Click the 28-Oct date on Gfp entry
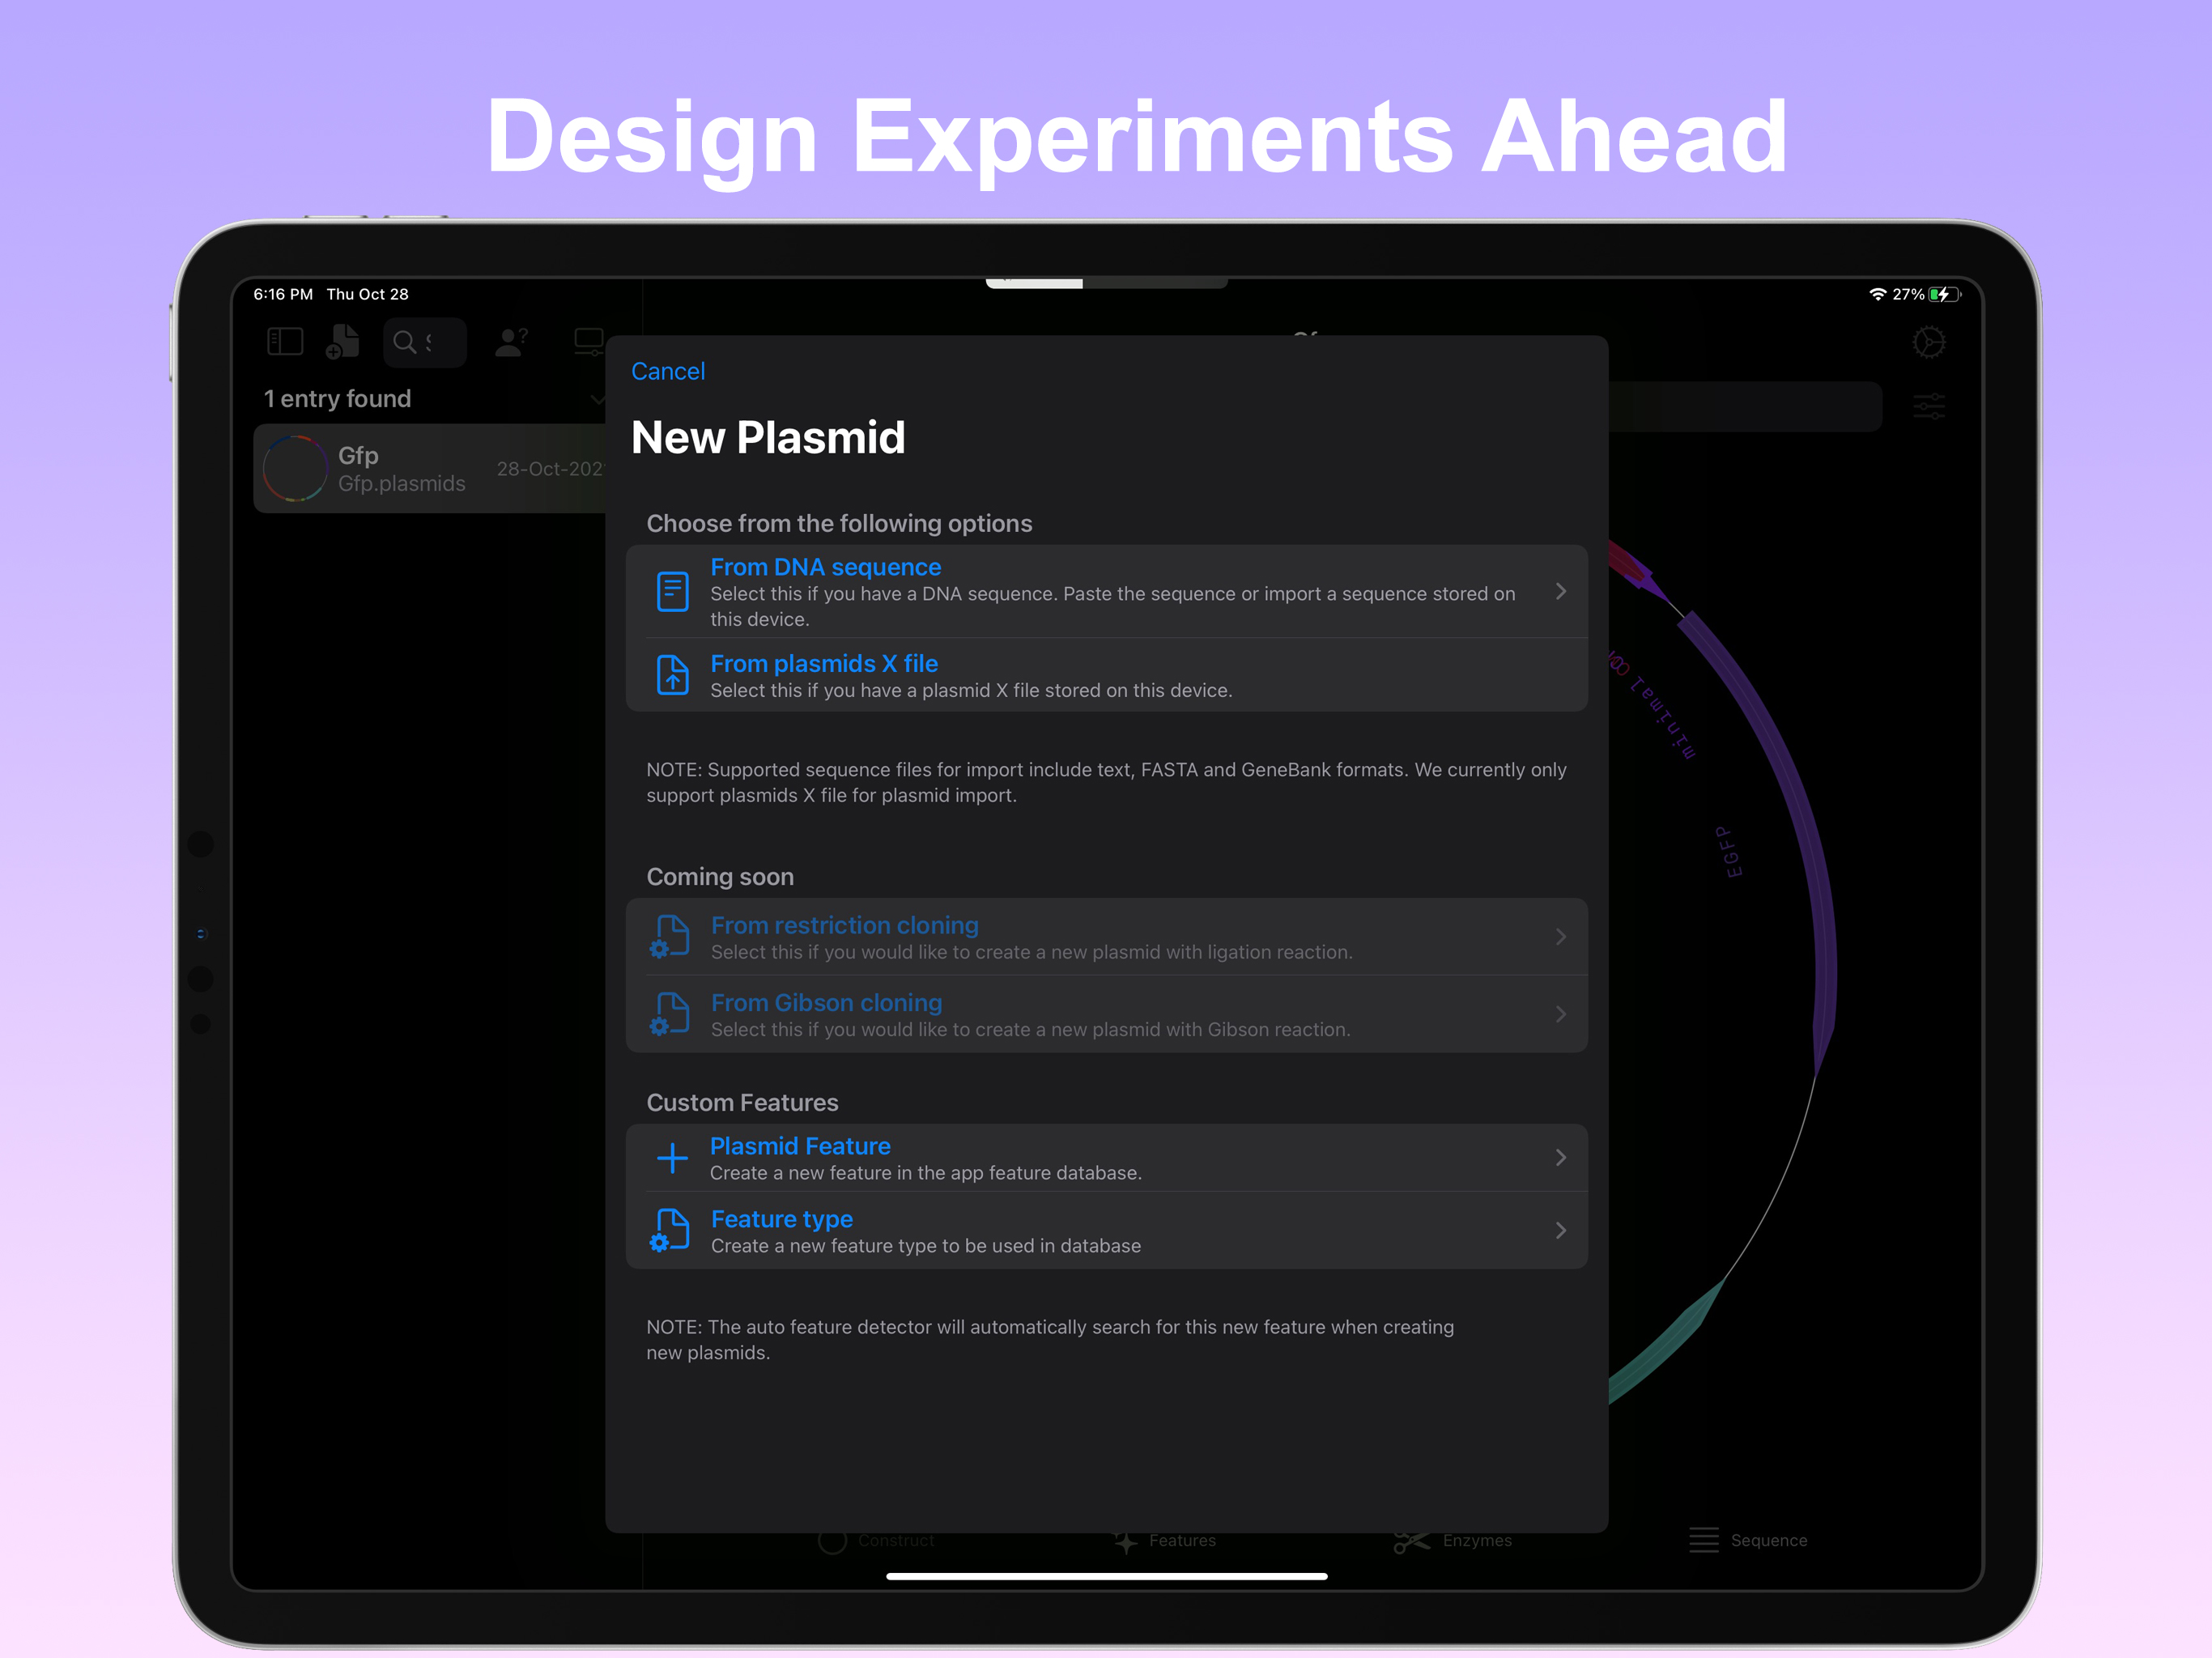The width and height of the screenshot is (2212, 1658). pos(551,468)
